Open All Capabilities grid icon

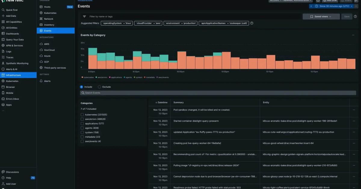coord(3,22)
